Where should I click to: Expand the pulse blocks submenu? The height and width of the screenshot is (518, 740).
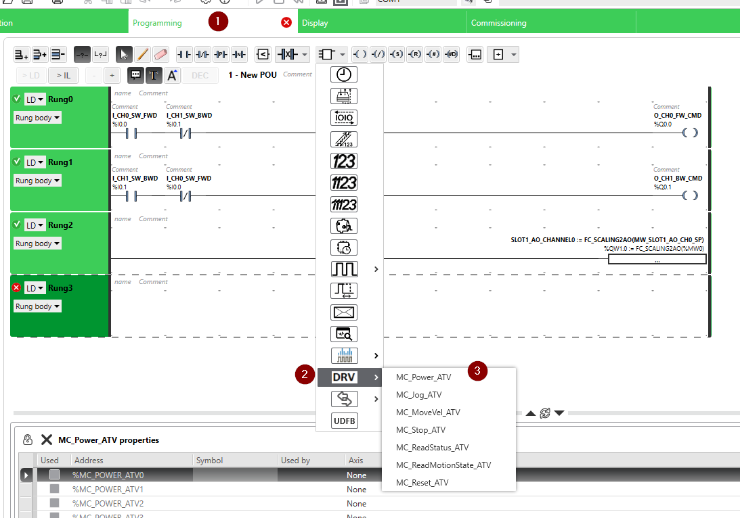coord(376,269)
